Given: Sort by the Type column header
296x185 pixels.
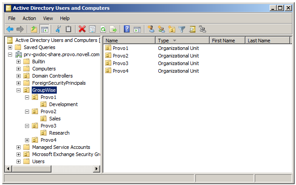Looking at the screenshot, I should coord(182,41).
